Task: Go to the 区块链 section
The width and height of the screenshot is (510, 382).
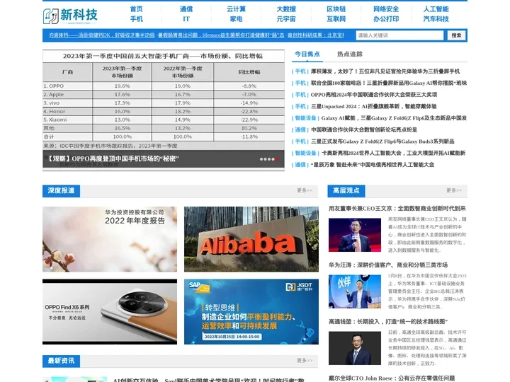Action: coord(336,9)
